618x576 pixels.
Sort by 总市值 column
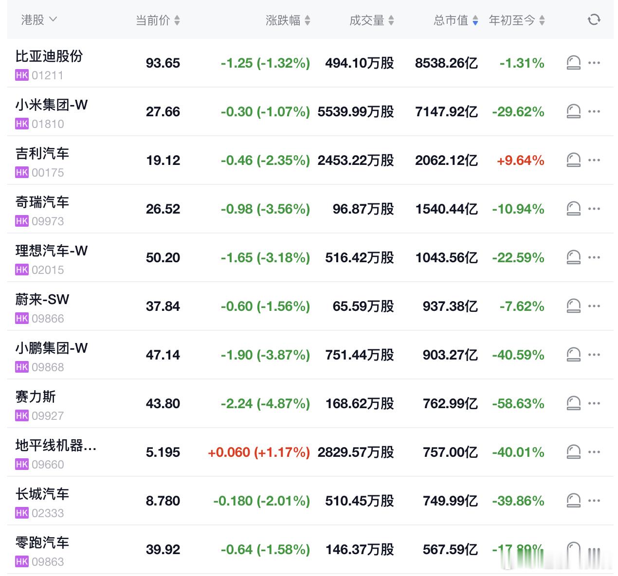point(456,20)
